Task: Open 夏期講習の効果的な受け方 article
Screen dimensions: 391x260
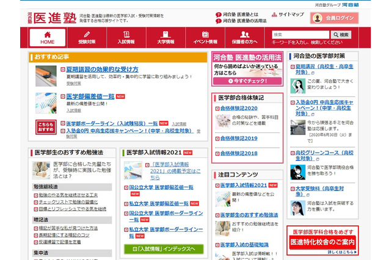Action: point(102,69)
